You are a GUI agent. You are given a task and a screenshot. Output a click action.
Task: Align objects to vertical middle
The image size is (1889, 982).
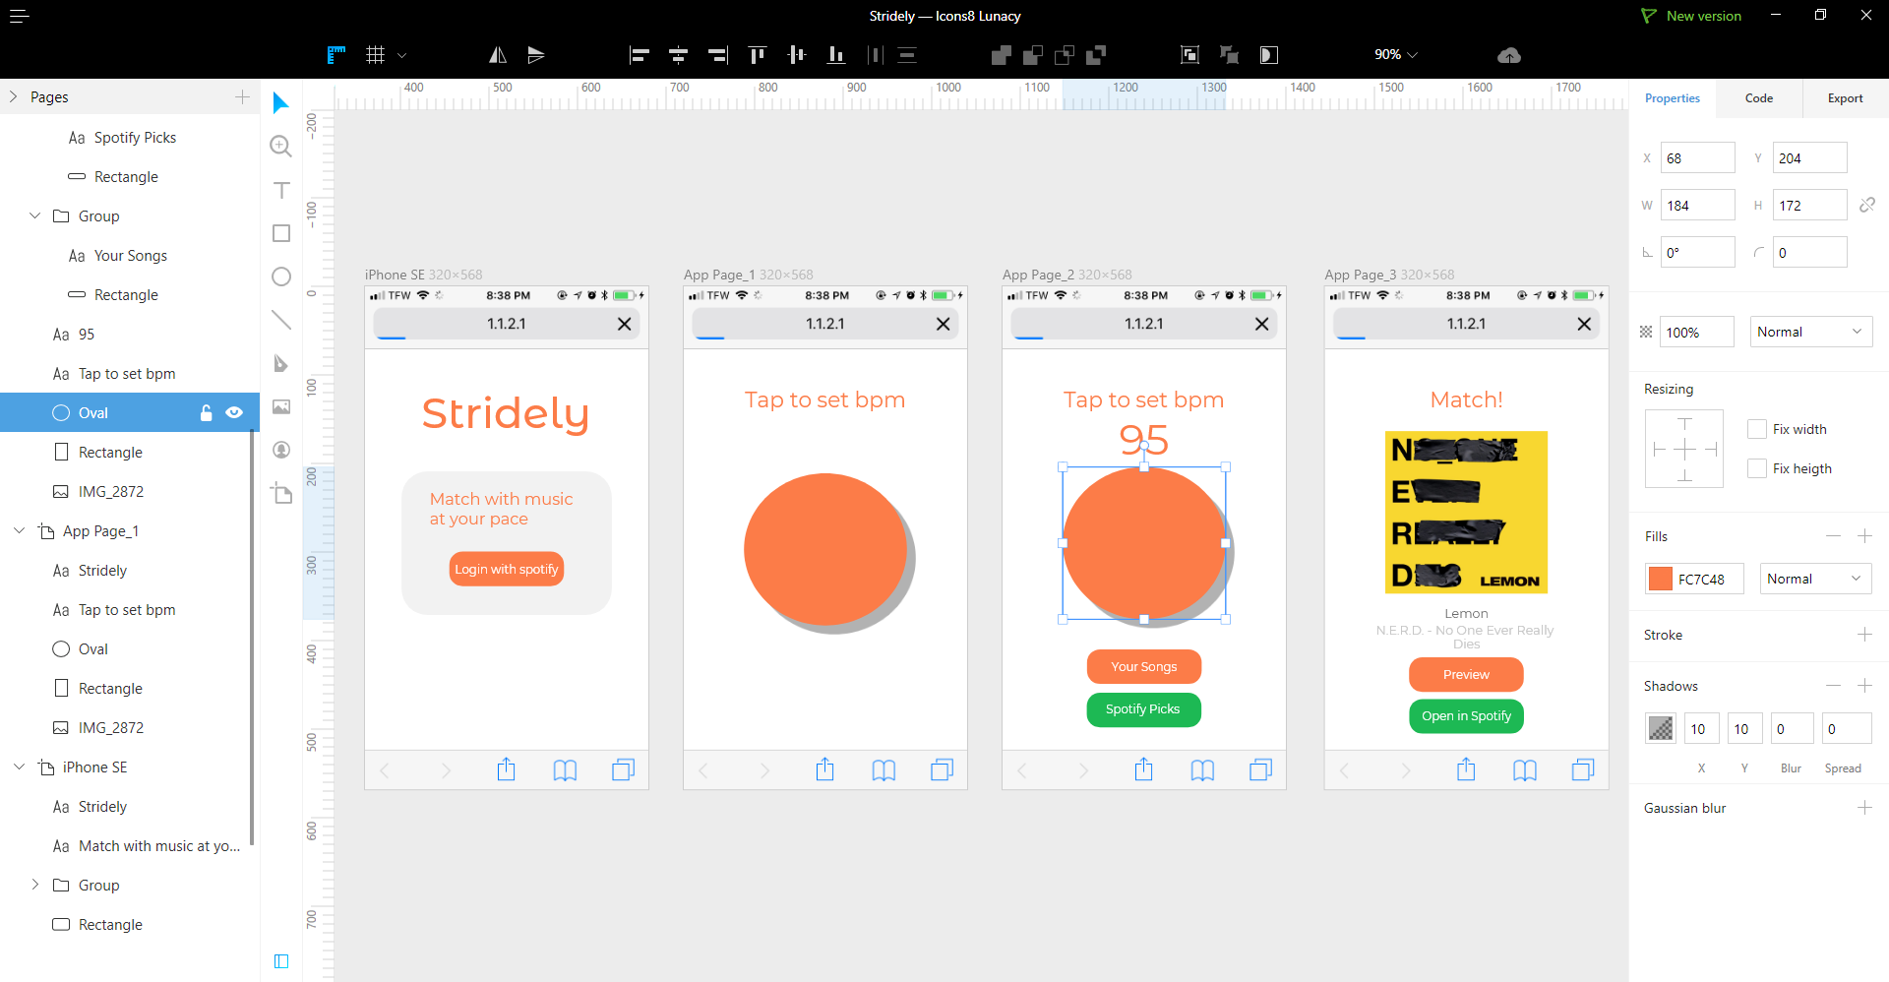point(797,55)
